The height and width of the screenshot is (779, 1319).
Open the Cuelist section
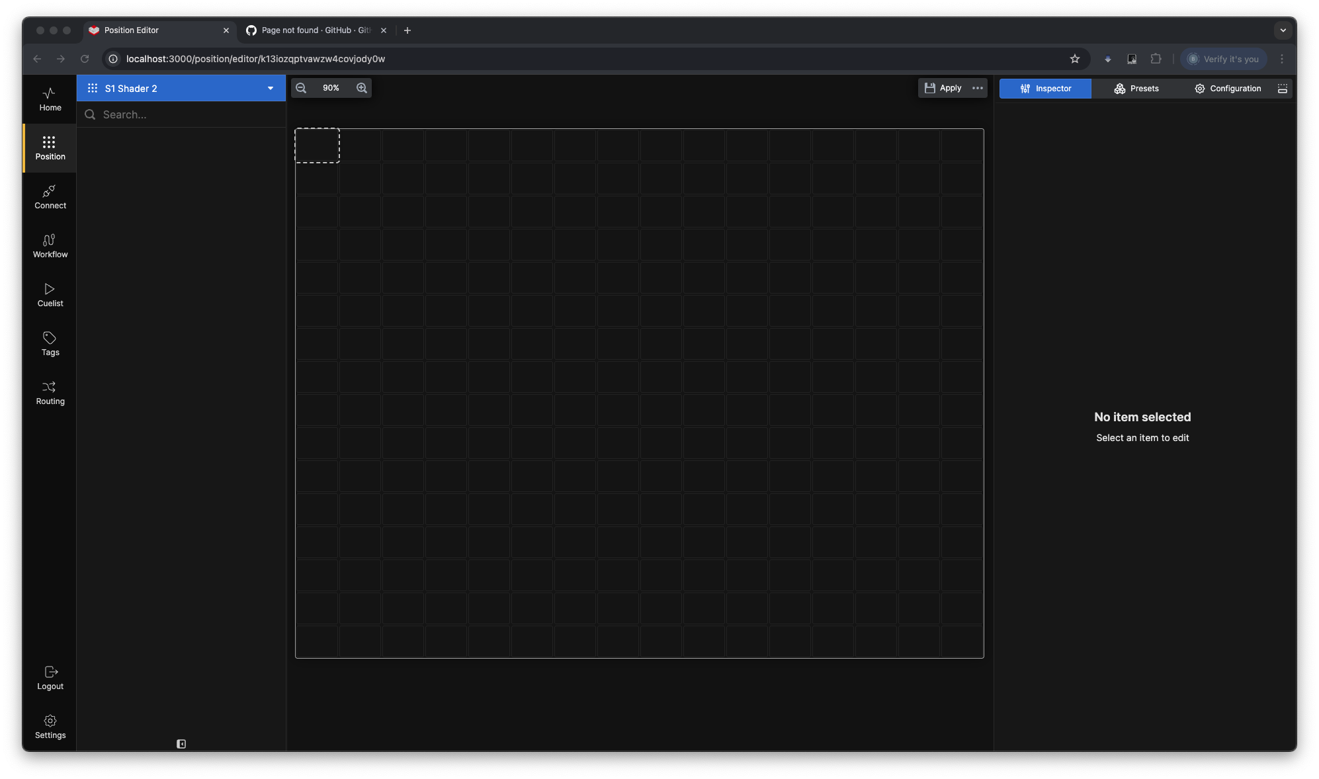(x=50, y=295)
